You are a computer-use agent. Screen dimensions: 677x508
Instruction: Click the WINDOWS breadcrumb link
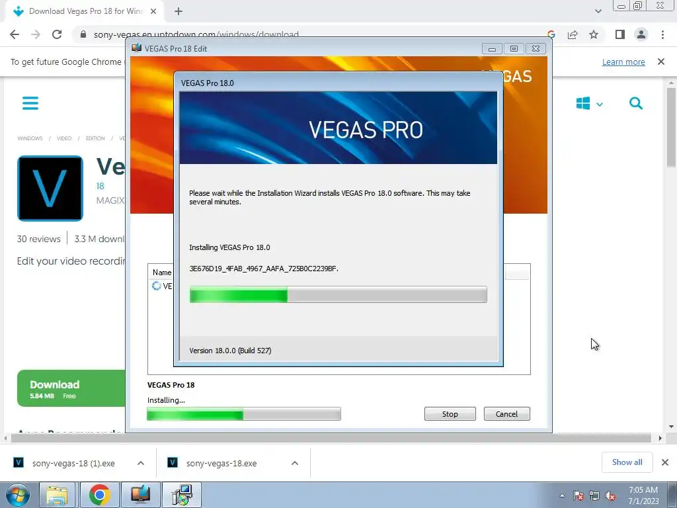pyautogui.click(x=30, y=138)
